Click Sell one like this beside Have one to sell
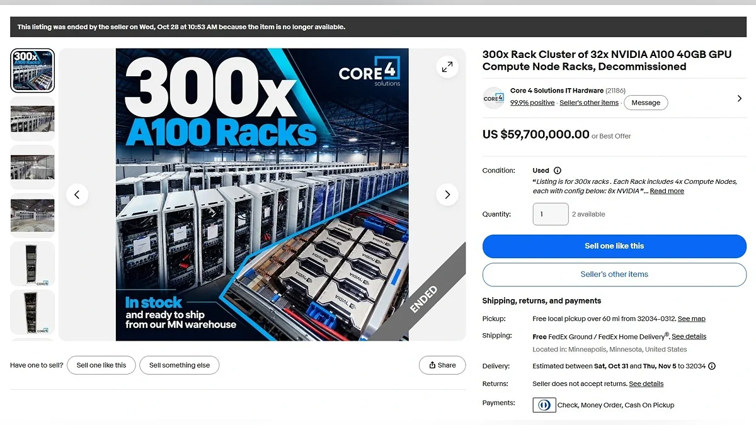Viewport: 756px width, 425px height. (x=101, y=365)
